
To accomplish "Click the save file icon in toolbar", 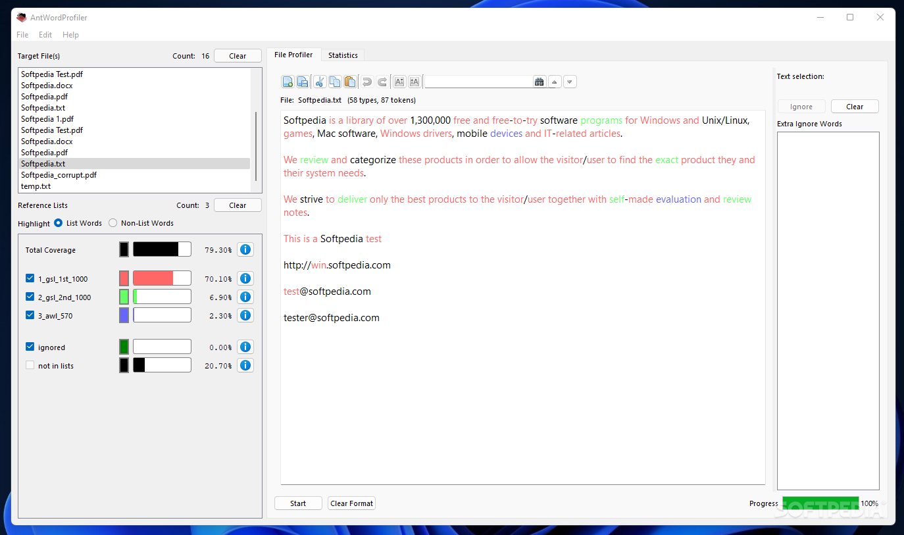I will point(303,82).
